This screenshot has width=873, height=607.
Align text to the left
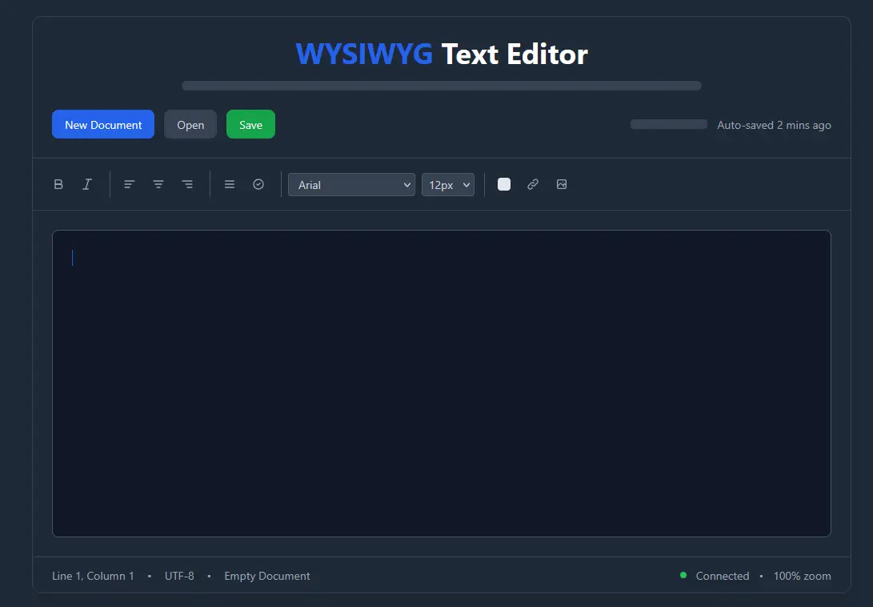click(x=130, y=184)
